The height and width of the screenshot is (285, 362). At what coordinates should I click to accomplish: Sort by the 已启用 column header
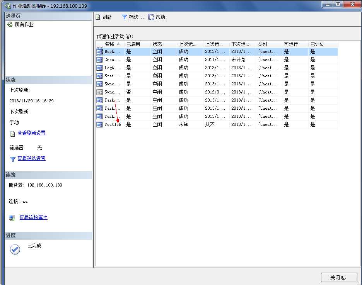pyautogui.click(x=137, y=44)
